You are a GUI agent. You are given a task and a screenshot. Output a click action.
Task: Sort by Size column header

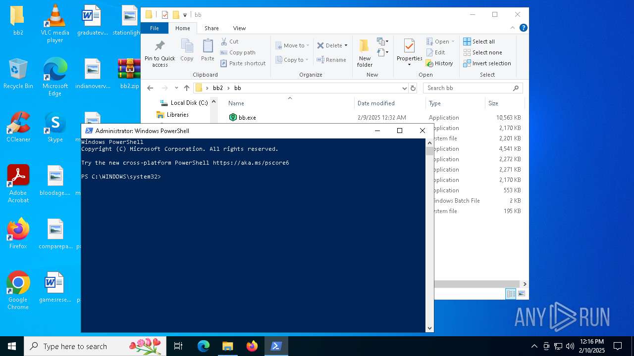pos(504,103)
